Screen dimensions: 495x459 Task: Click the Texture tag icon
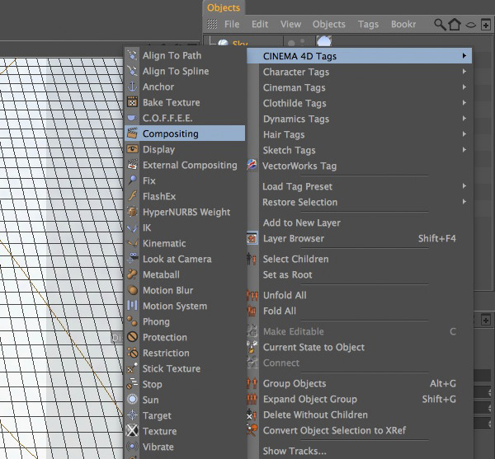pyautogui.click(x=132, y=431)
